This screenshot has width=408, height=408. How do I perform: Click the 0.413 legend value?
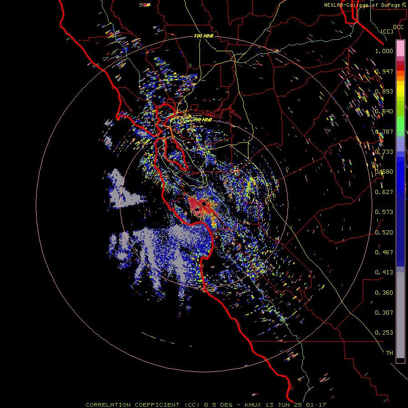tap(384, 272)
